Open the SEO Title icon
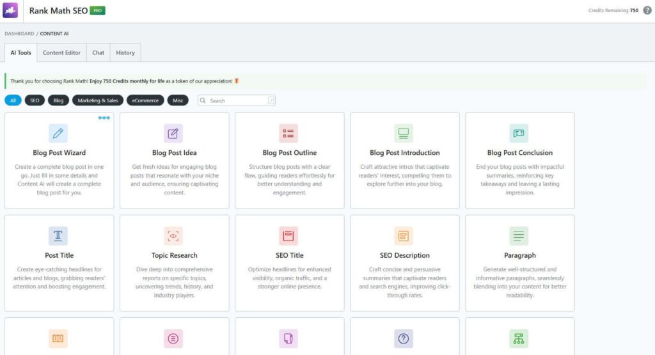This screenshot has width=655, height=355. 288,236
